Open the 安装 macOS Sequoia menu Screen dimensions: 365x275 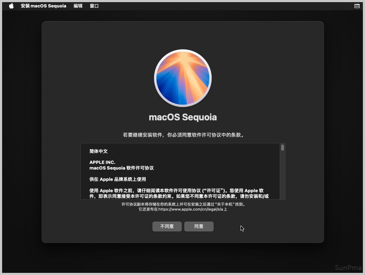point(44,6)
